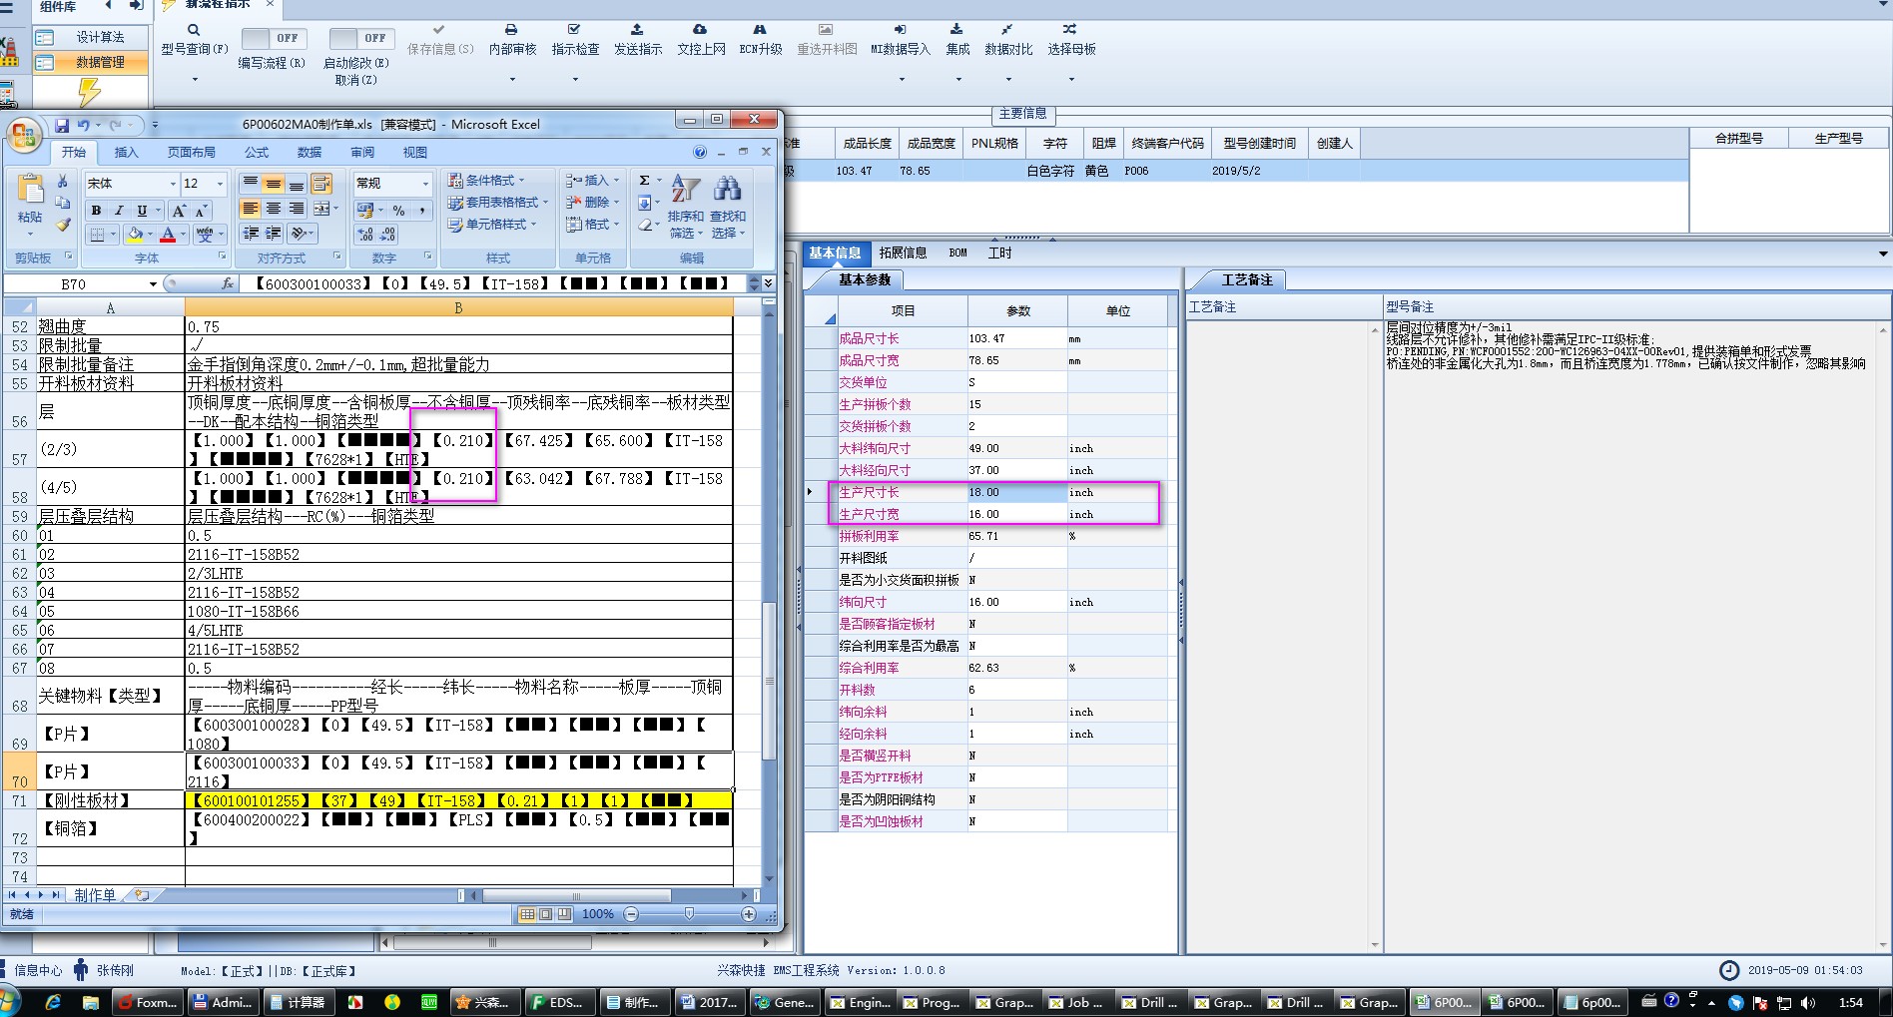Open Excel help with the question mark icon

pyautogui.click(x=700, y=153)
